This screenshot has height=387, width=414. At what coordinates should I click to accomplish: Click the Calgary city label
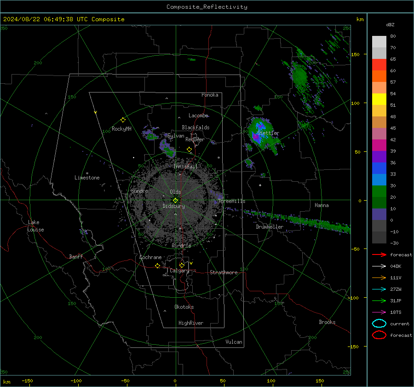pyautogui.click(x=179, y=271)
